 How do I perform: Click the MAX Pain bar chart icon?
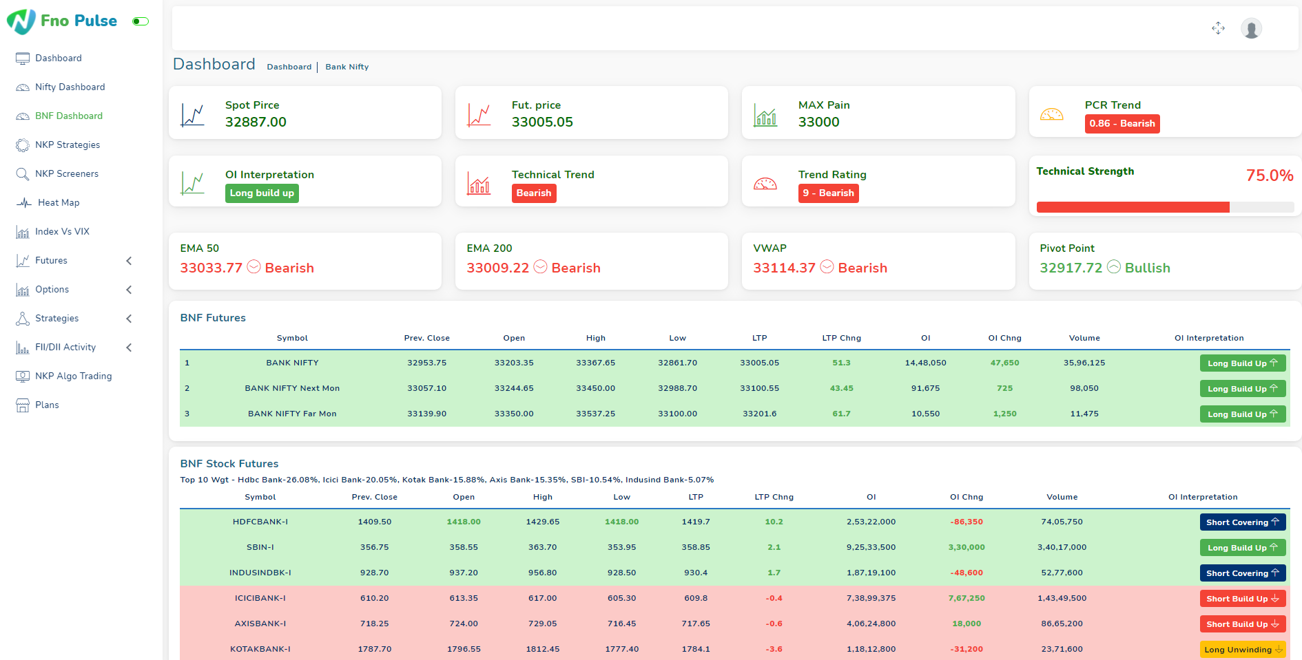(x=765, y=115)
